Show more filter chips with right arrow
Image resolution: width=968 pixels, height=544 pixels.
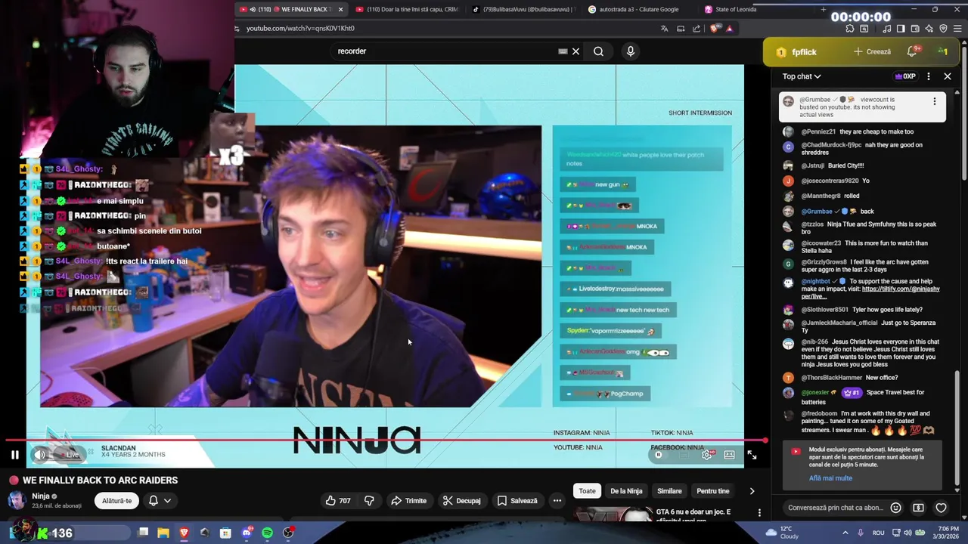tap(752, 491)
